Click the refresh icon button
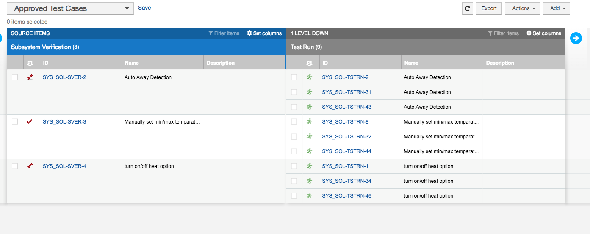 click(468, 8)
